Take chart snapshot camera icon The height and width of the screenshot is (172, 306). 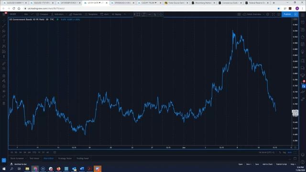[279, 14]
